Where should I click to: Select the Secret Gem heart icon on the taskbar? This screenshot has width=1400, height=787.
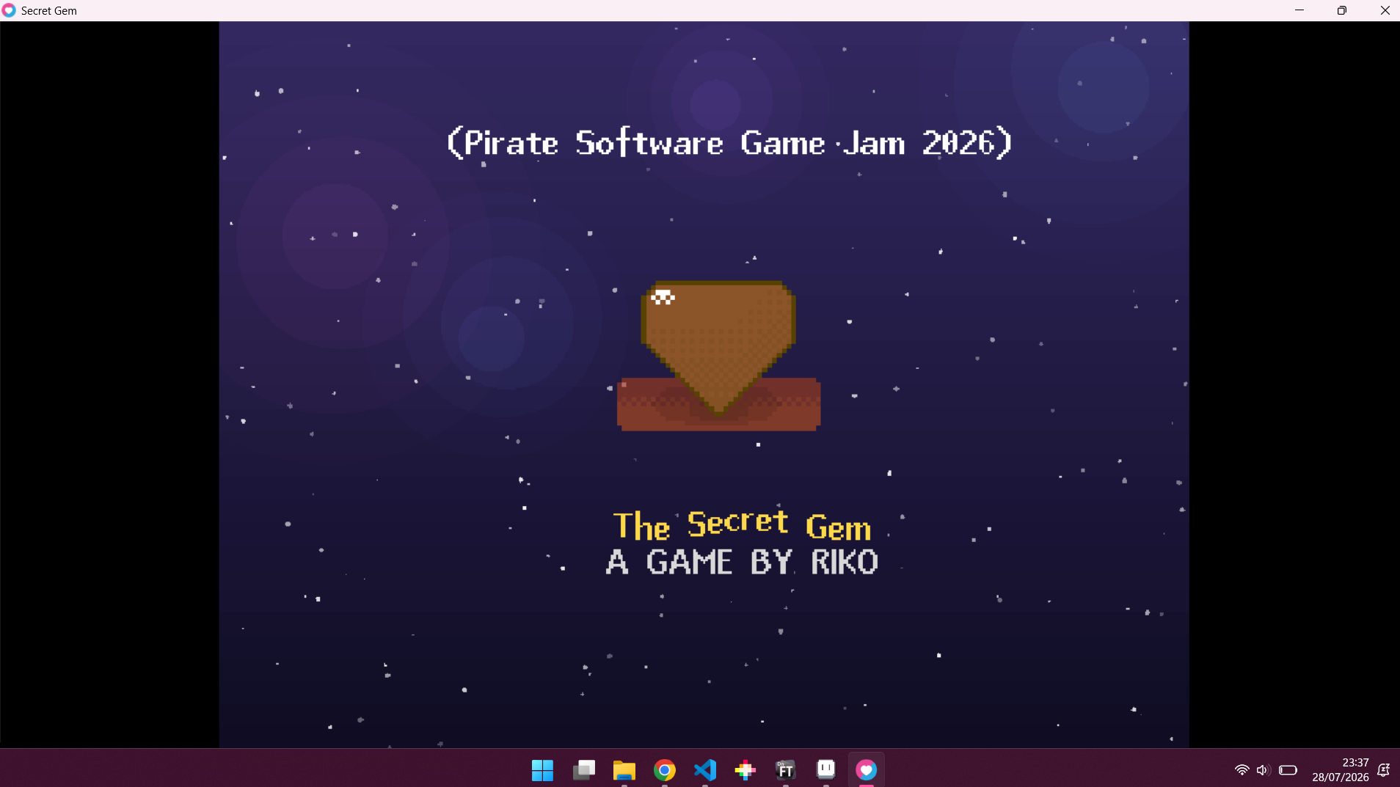pyautogui.click(x=867, y=770)
